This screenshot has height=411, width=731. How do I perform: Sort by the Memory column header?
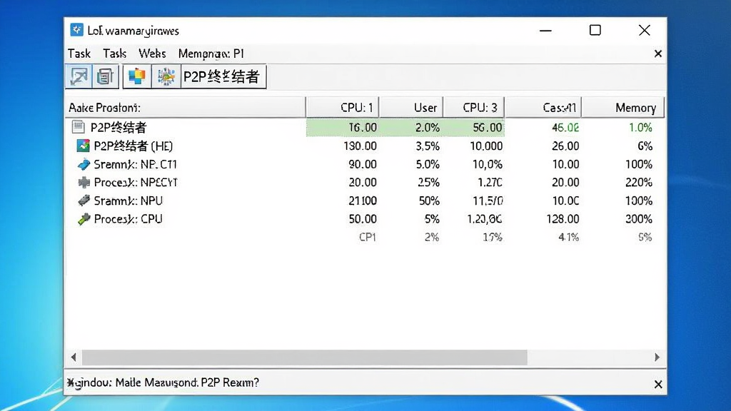click(x=622, y=108)
